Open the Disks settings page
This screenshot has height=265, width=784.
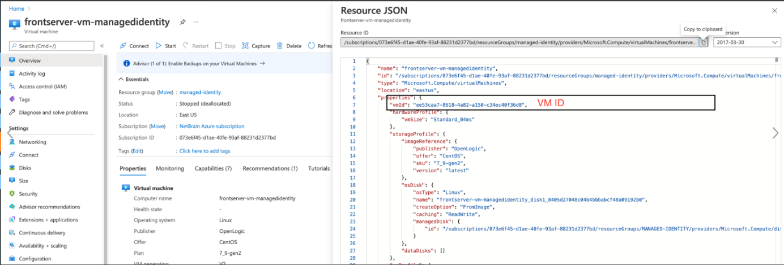(x=25, y=168)
